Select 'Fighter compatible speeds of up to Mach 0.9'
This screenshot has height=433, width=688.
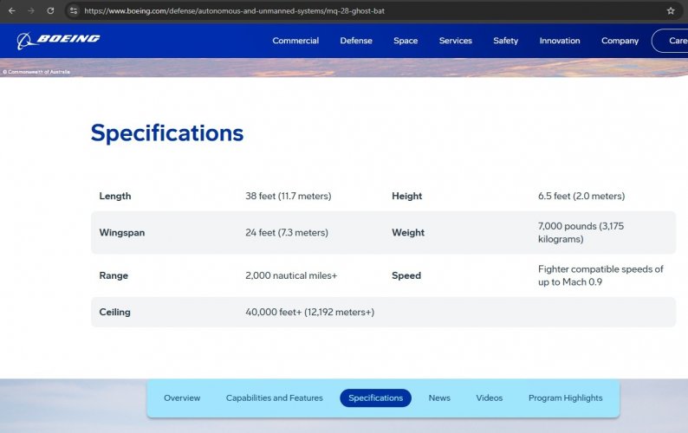click(600, 275)
